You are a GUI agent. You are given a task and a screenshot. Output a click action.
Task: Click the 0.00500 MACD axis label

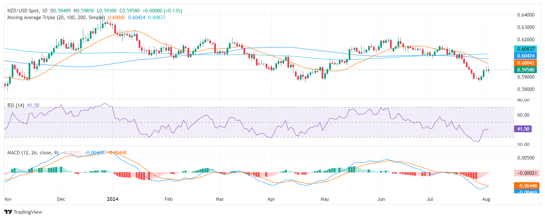(x=526, y=158)
